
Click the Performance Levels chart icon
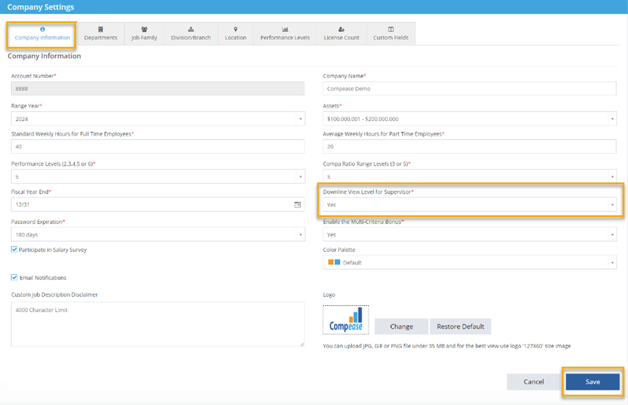285,28
